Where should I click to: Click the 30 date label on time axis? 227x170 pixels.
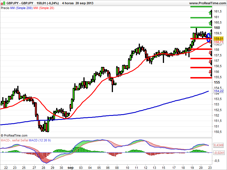click(61, 168)
